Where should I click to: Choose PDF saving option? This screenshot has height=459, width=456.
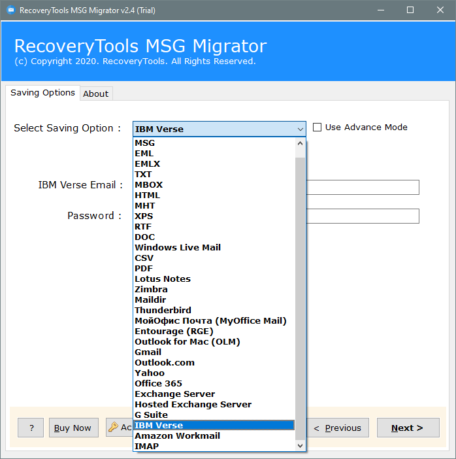214,269
